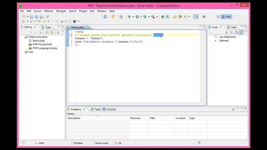Open the Source menu
Viewport: 267px width, 150px height.
click(x=38, y=11)
